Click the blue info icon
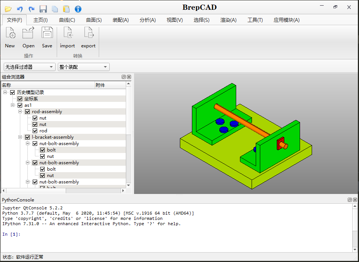Screen dimensions: 359x262 click(x=78, y=9)
